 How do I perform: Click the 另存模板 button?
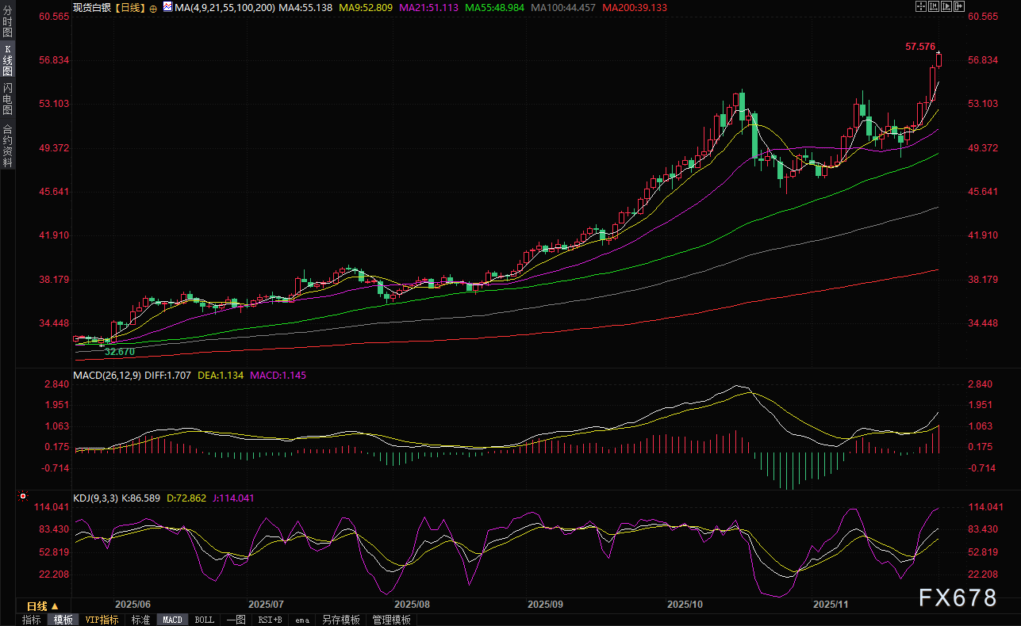340,620
